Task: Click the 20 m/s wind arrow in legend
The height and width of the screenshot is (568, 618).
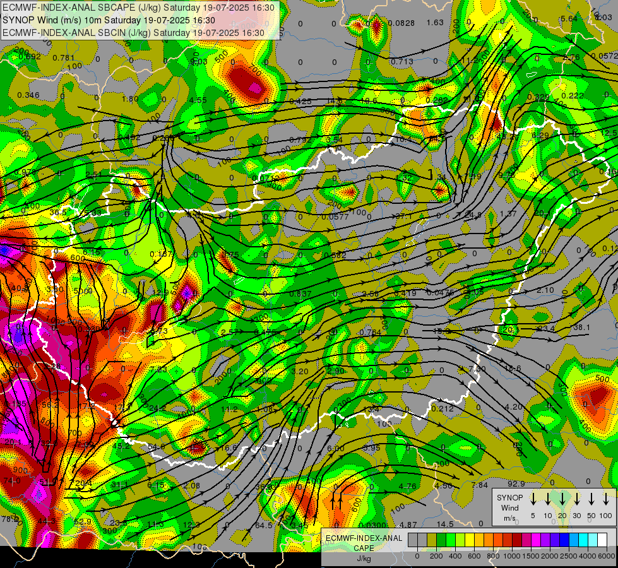Action: click(x=562, y=499)
